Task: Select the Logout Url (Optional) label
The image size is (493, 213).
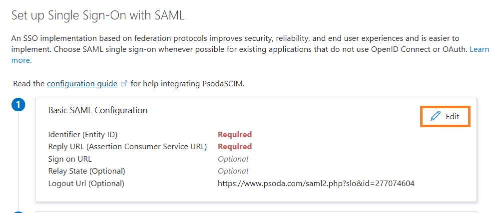Action: tap(86, 184)
